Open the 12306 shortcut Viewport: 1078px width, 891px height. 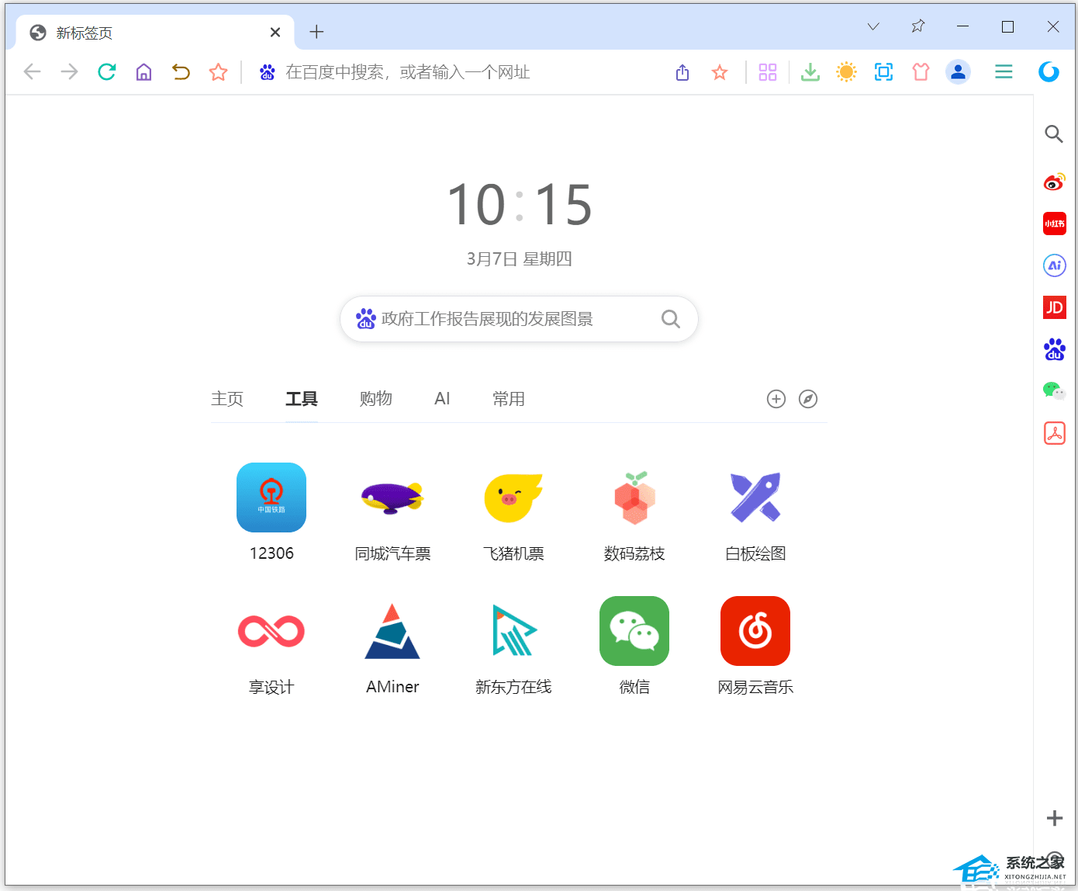[x=271, y=512]
